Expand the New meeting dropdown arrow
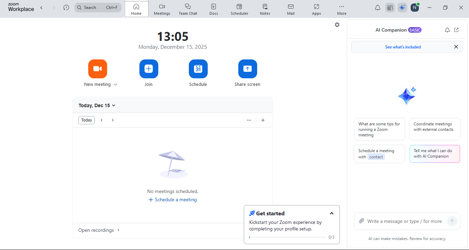The image size is (469, 250). point(115,84)
